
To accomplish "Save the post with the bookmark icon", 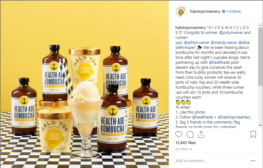I will pos(253,134).
